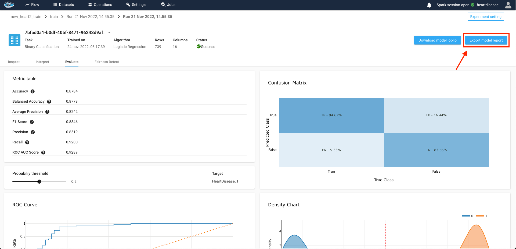Open the Fairness Detect tab
Screen dimensions: 516x249
(x=107, y=62)
